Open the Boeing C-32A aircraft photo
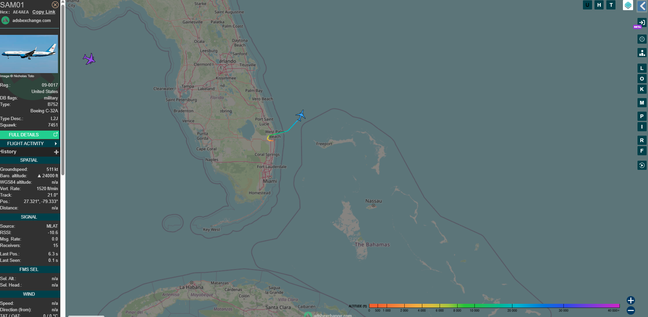Screen dimensions: 648x317 (x=29, y=54)
